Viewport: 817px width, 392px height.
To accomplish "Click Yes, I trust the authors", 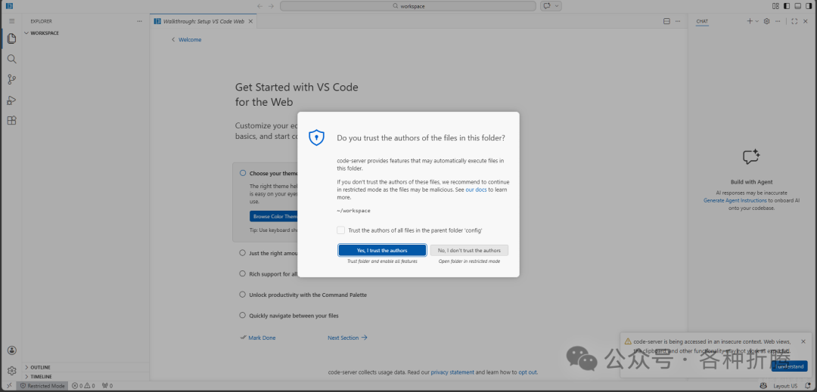I will [x=383, y=250].
